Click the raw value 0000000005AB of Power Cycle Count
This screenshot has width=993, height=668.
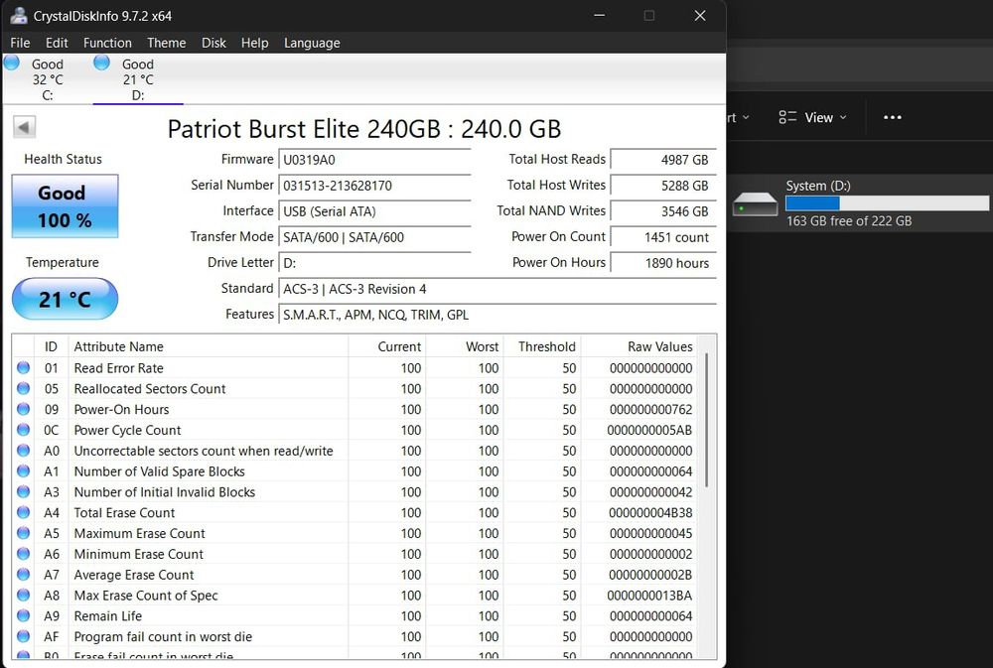tap(649, 430)
